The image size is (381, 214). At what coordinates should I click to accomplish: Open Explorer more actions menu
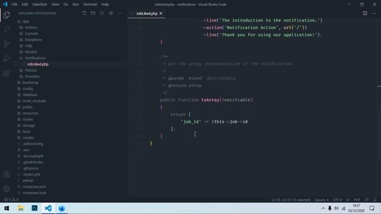(x=120, y=13)
